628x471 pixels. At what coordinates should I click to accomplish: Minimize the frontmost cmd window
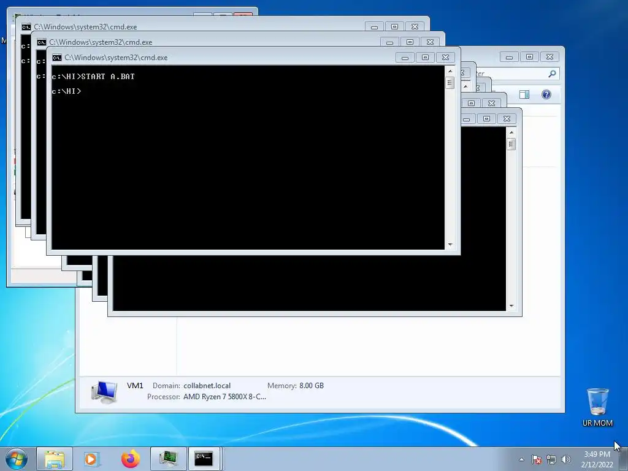(x=405, y=58)
